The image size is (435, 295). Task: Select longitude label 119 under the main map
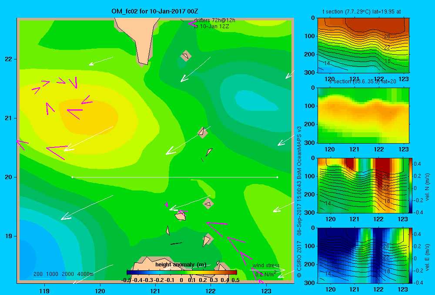(44, 291)
